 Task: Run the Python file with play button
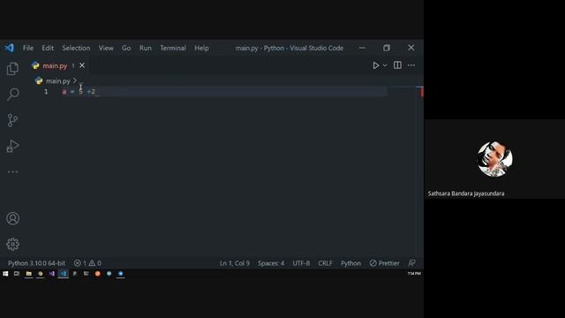376,65
